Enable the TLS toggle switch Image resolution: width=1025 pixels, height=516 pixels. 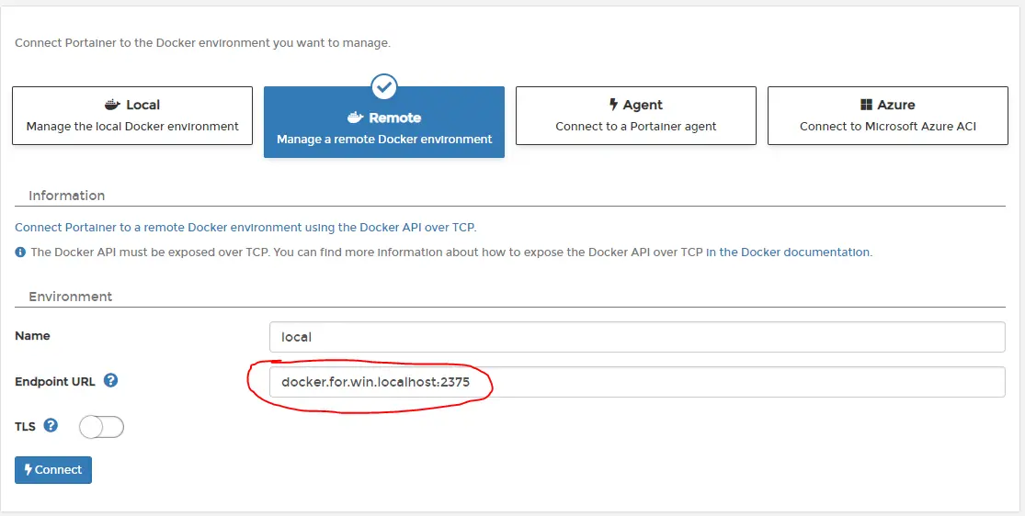coord(101,427)
